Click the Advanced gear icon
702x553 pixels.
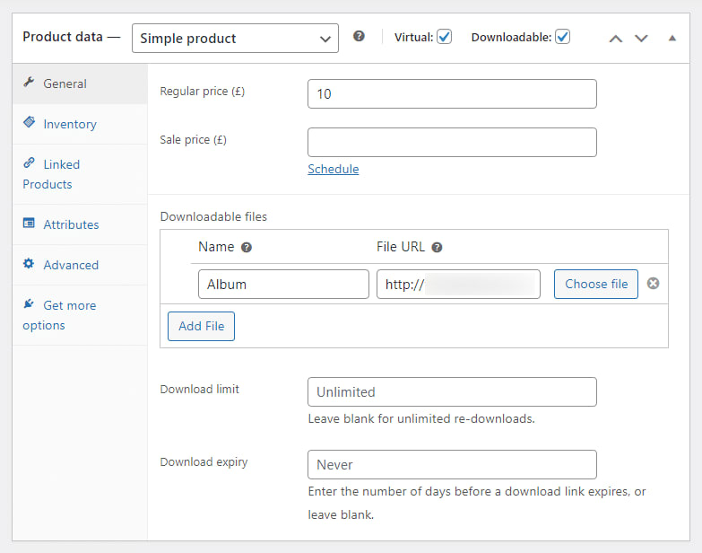pyautogui.click(x=29, y=263)
